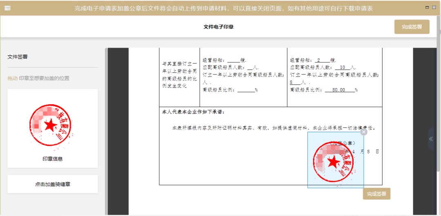Expand the side panel with the double-chevron
The image size is (441, 216).
pyautogui.click(x=431, y=139)
